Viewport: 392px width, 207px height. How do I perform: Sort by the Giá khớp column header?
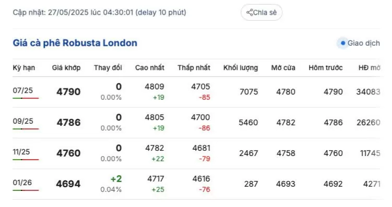pos(66,68)
